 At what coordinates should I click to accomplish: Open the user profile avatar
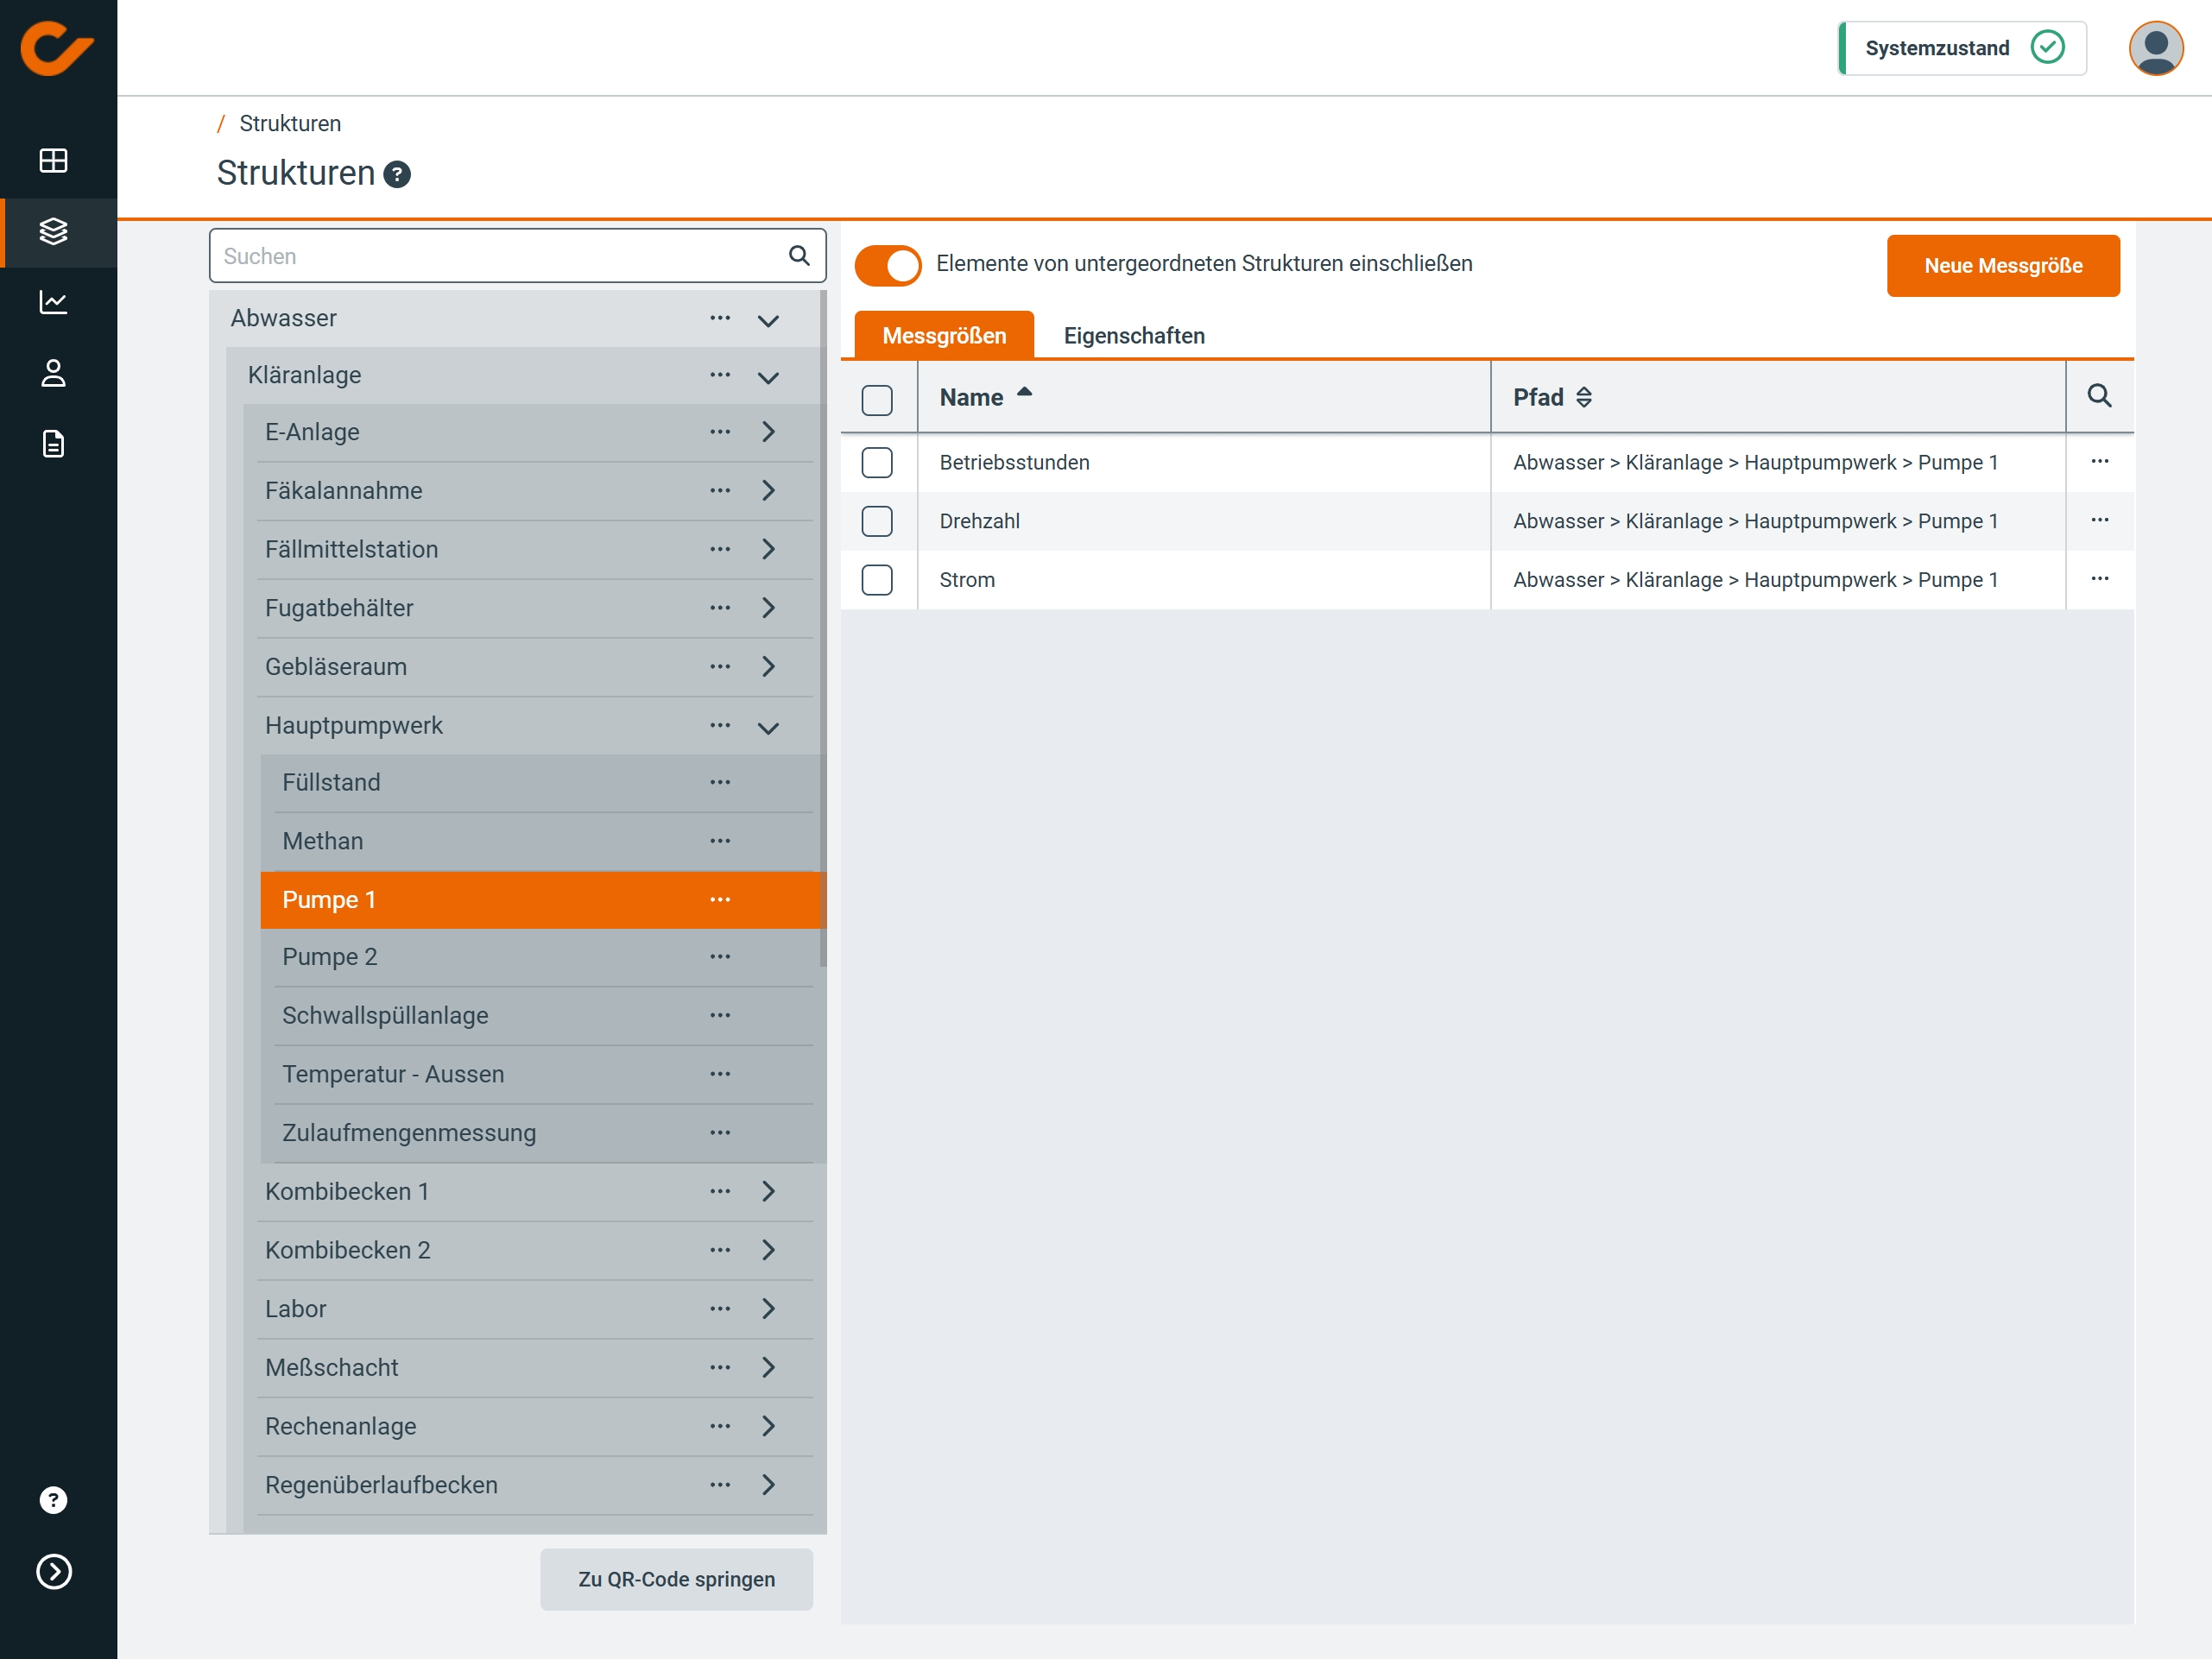tap(2155, 48)
